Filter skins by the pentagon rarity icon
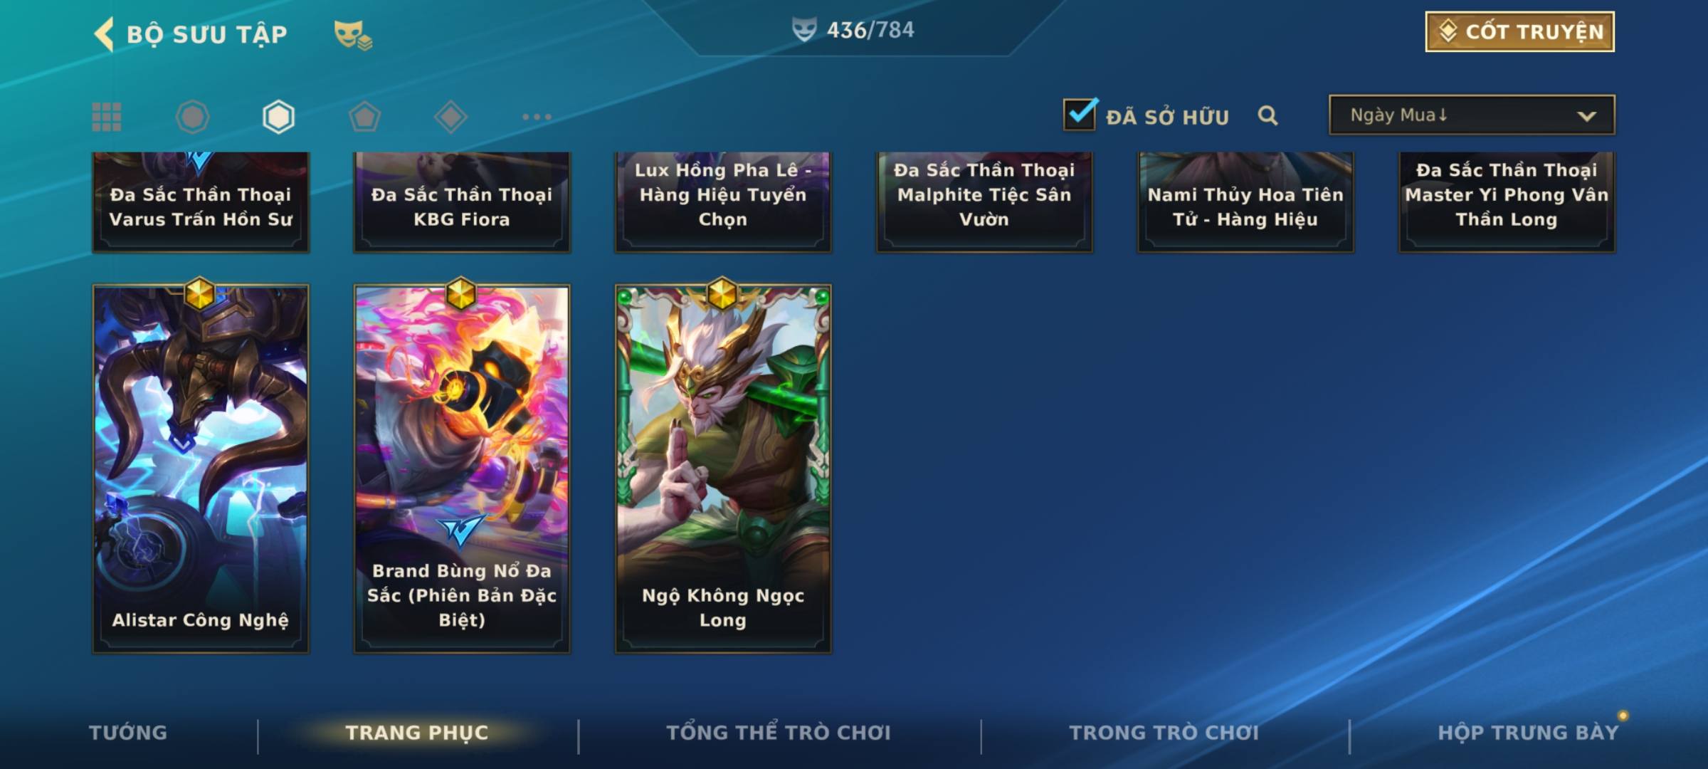This screenshot has width=1708, height=769. click(364, 117)
